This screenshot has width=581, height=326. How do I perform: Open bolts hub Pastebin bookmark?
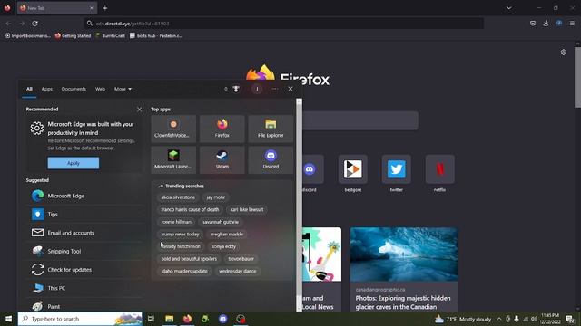pyautogui.click(x=156, y=36)
